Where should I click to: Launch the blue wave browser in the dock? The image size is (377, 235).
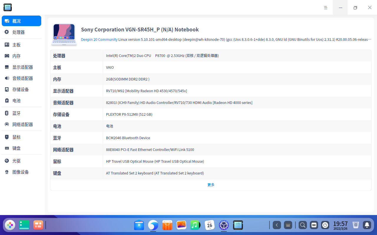(153, 225)
